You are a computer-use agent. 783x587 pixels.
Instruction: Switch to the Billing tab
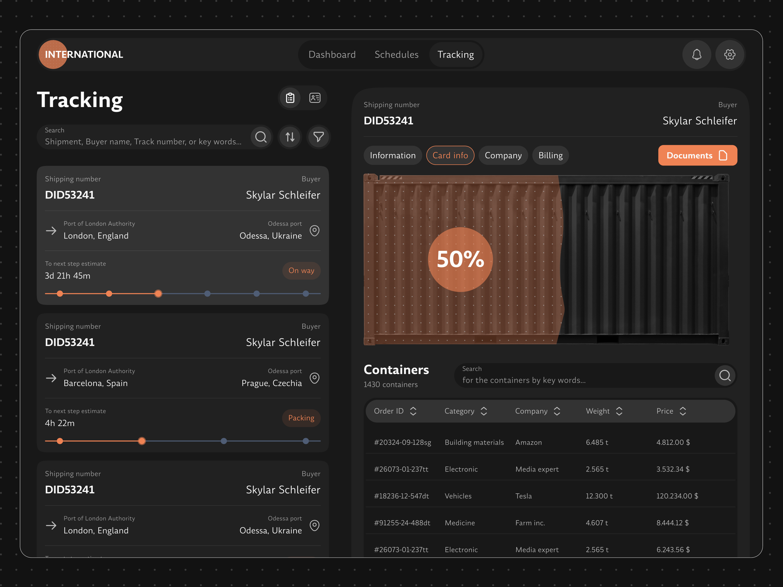pyautogui.click(x=550, y=155)
